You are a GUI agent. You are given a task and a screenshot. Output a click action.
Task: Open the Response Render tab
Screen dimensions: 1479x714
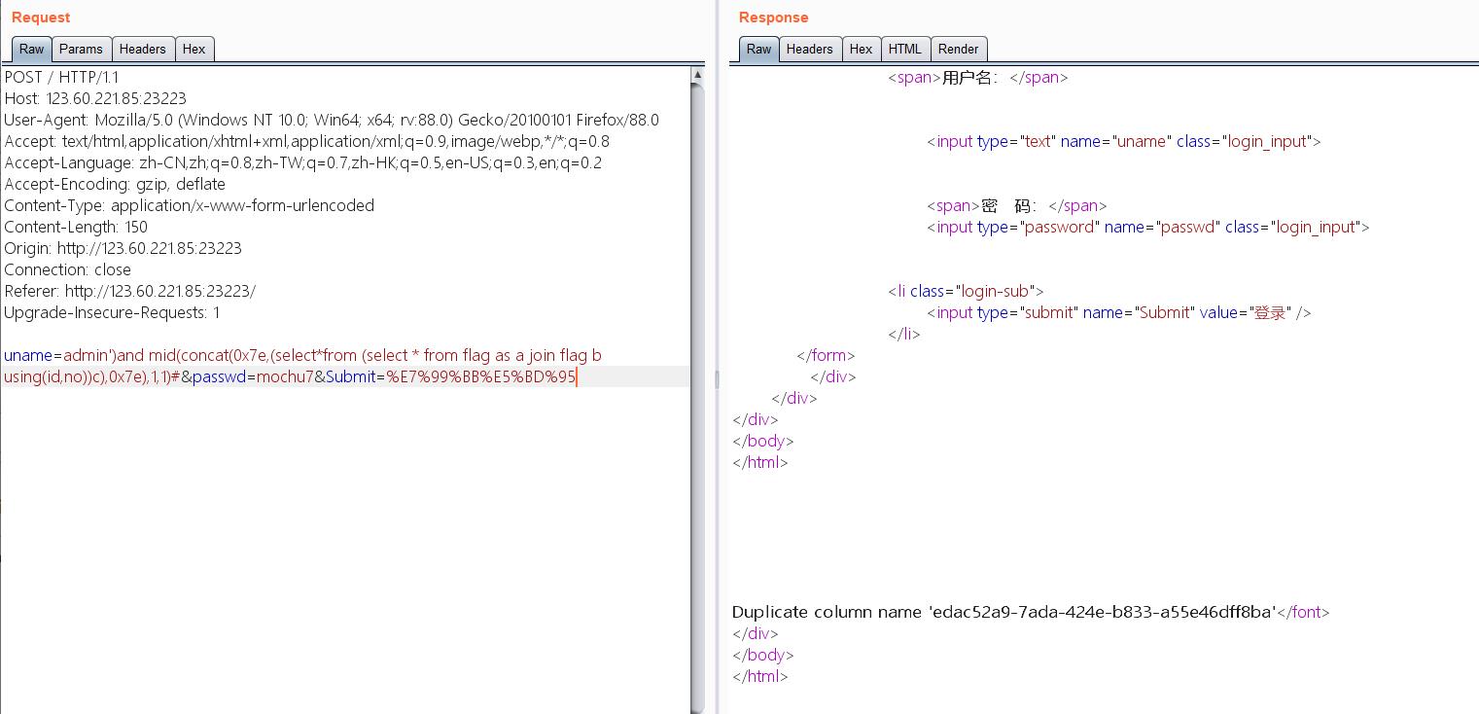tap(959, 49)
